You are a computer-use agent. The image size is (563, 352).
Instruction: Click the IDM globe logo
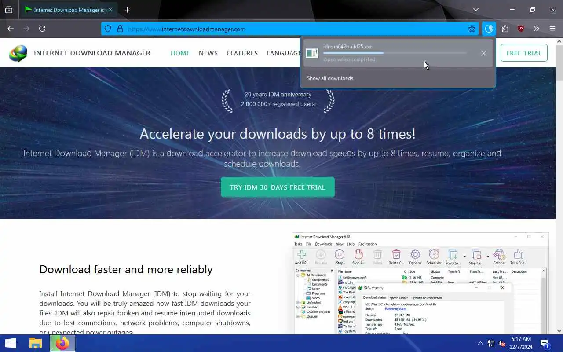coord(18,53)
